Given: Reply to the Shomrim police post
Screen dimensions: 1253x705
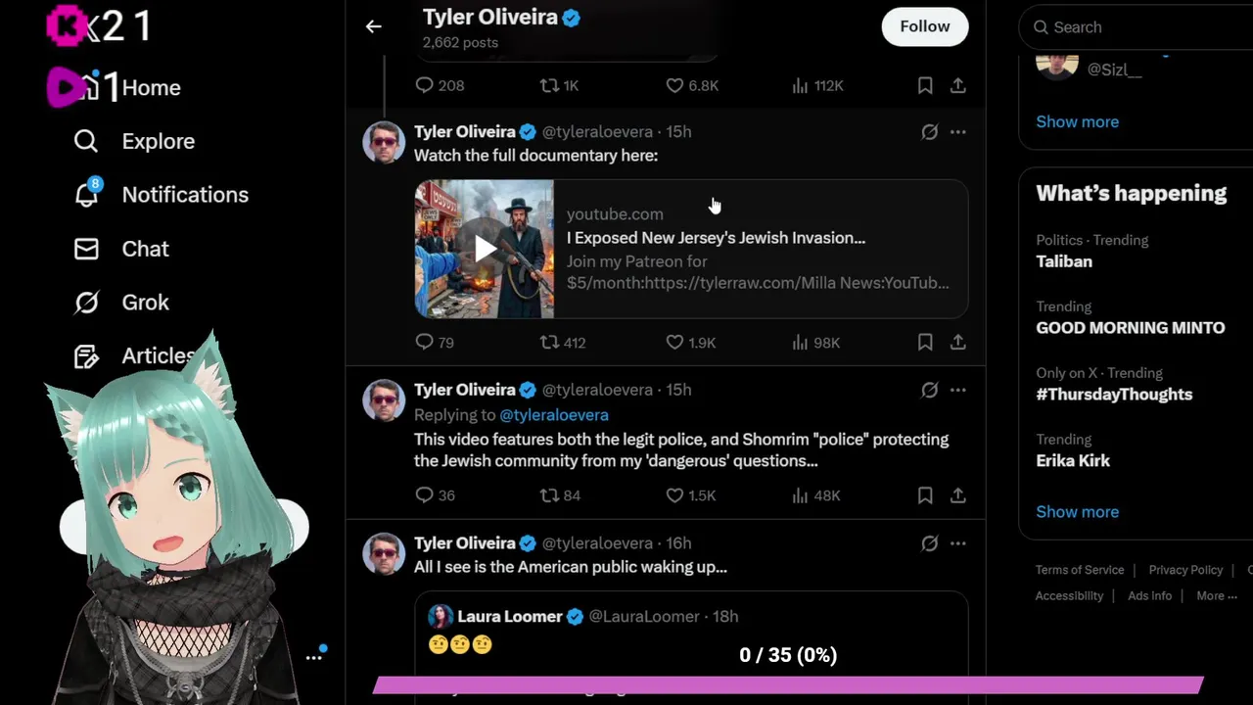Looking at the screenshot, I should (x=424, y=495).
